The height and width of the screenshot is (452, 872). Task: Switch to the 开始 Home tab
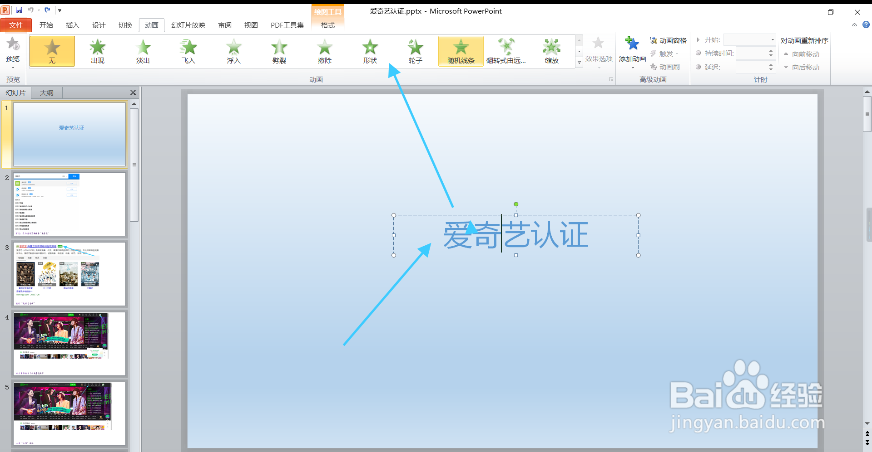click(x=46, y=25)
